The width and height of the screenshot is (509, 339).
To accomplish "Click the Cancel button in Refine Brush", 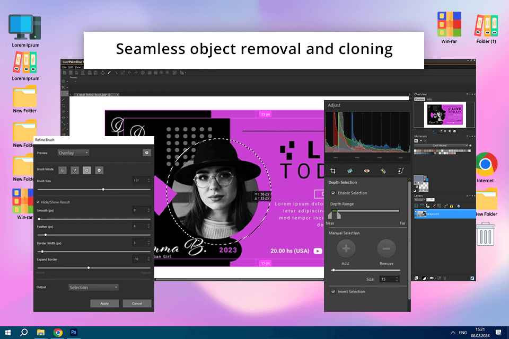I will tap(137, 304).
